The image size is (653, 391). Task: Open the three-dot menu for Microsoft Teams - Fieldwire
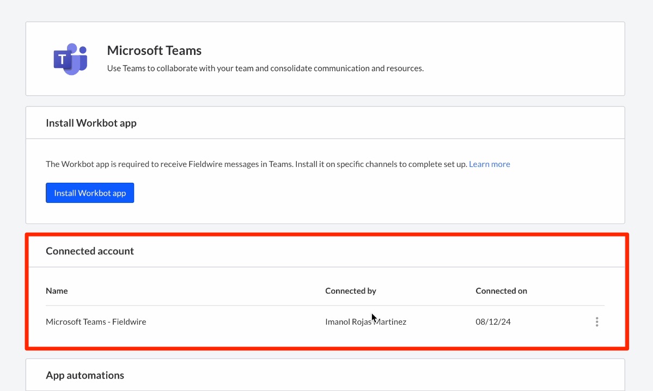coord(597,321)
